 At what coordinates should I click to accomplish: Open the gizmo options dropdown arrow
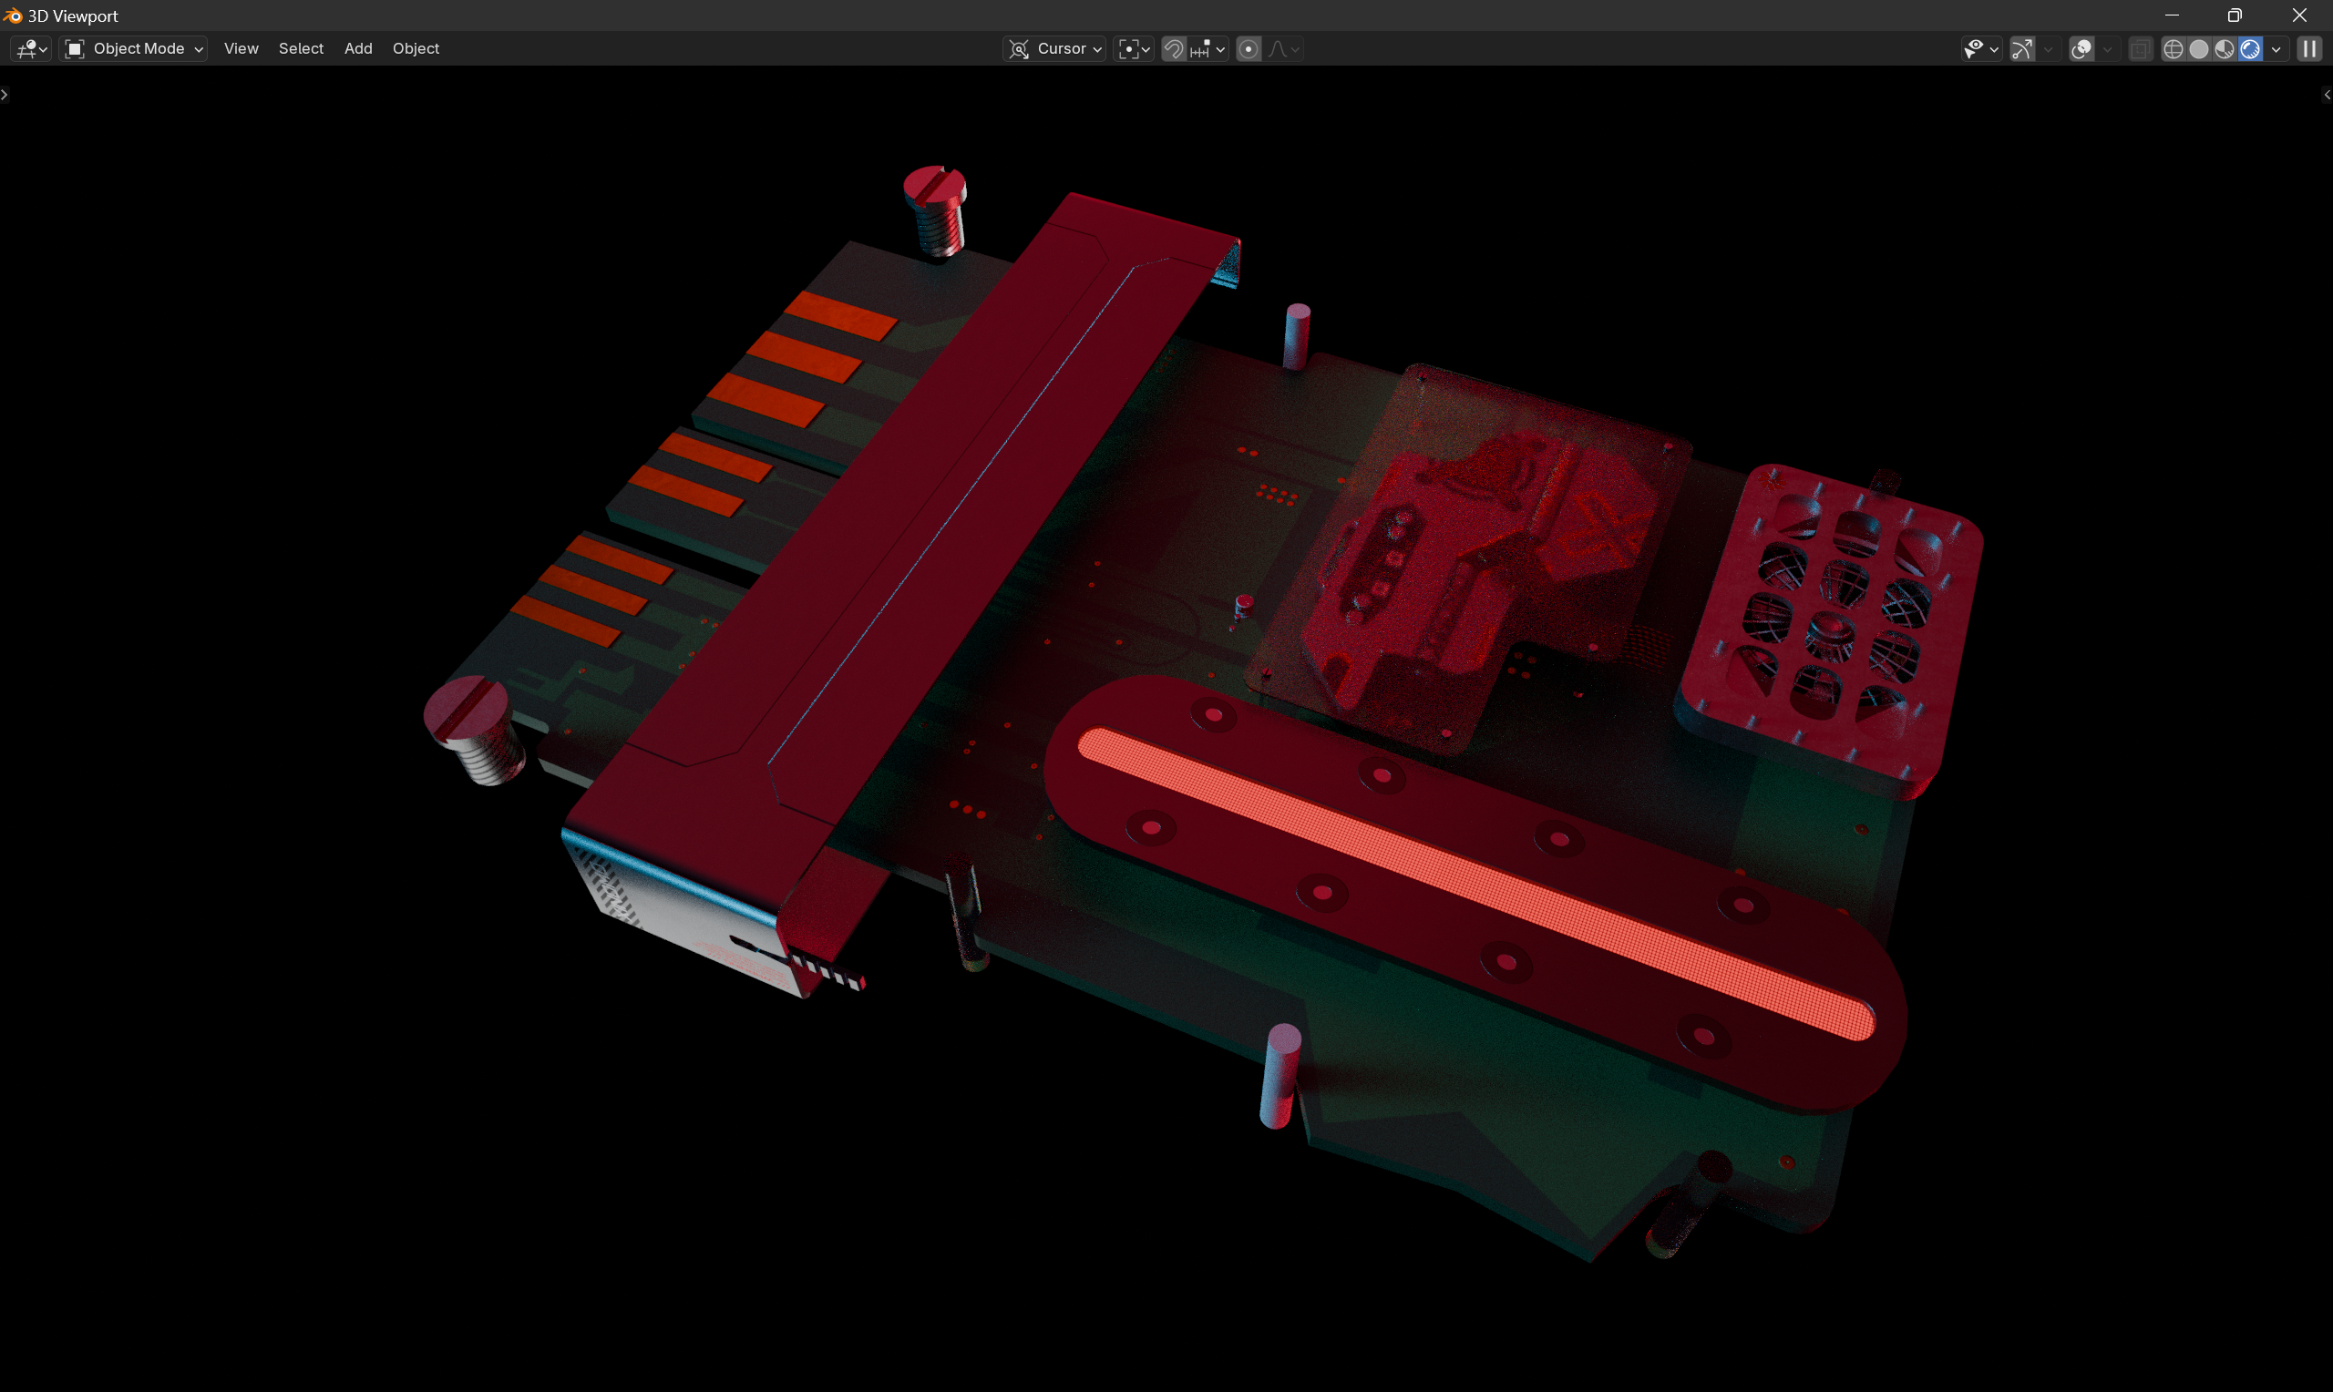[x=2047, y=49]
